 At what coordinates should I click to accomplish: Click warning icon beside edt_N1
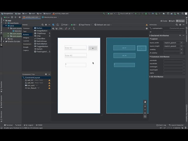tap(49, 80)
